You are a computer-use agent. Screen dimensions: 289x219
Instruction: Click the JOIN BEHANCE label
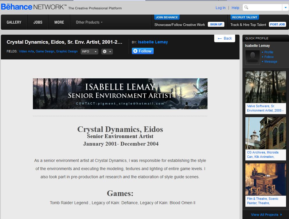[x=167, y=17]
